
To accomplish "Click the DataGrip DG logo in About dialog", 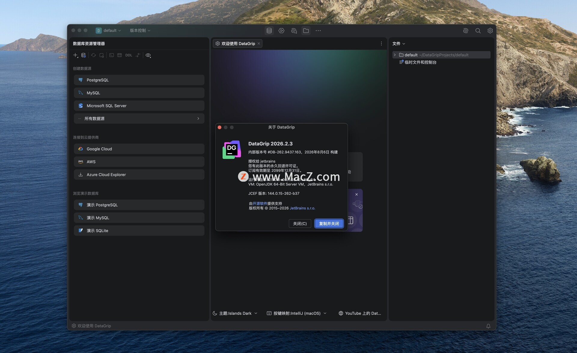I will tap(232, 149).
